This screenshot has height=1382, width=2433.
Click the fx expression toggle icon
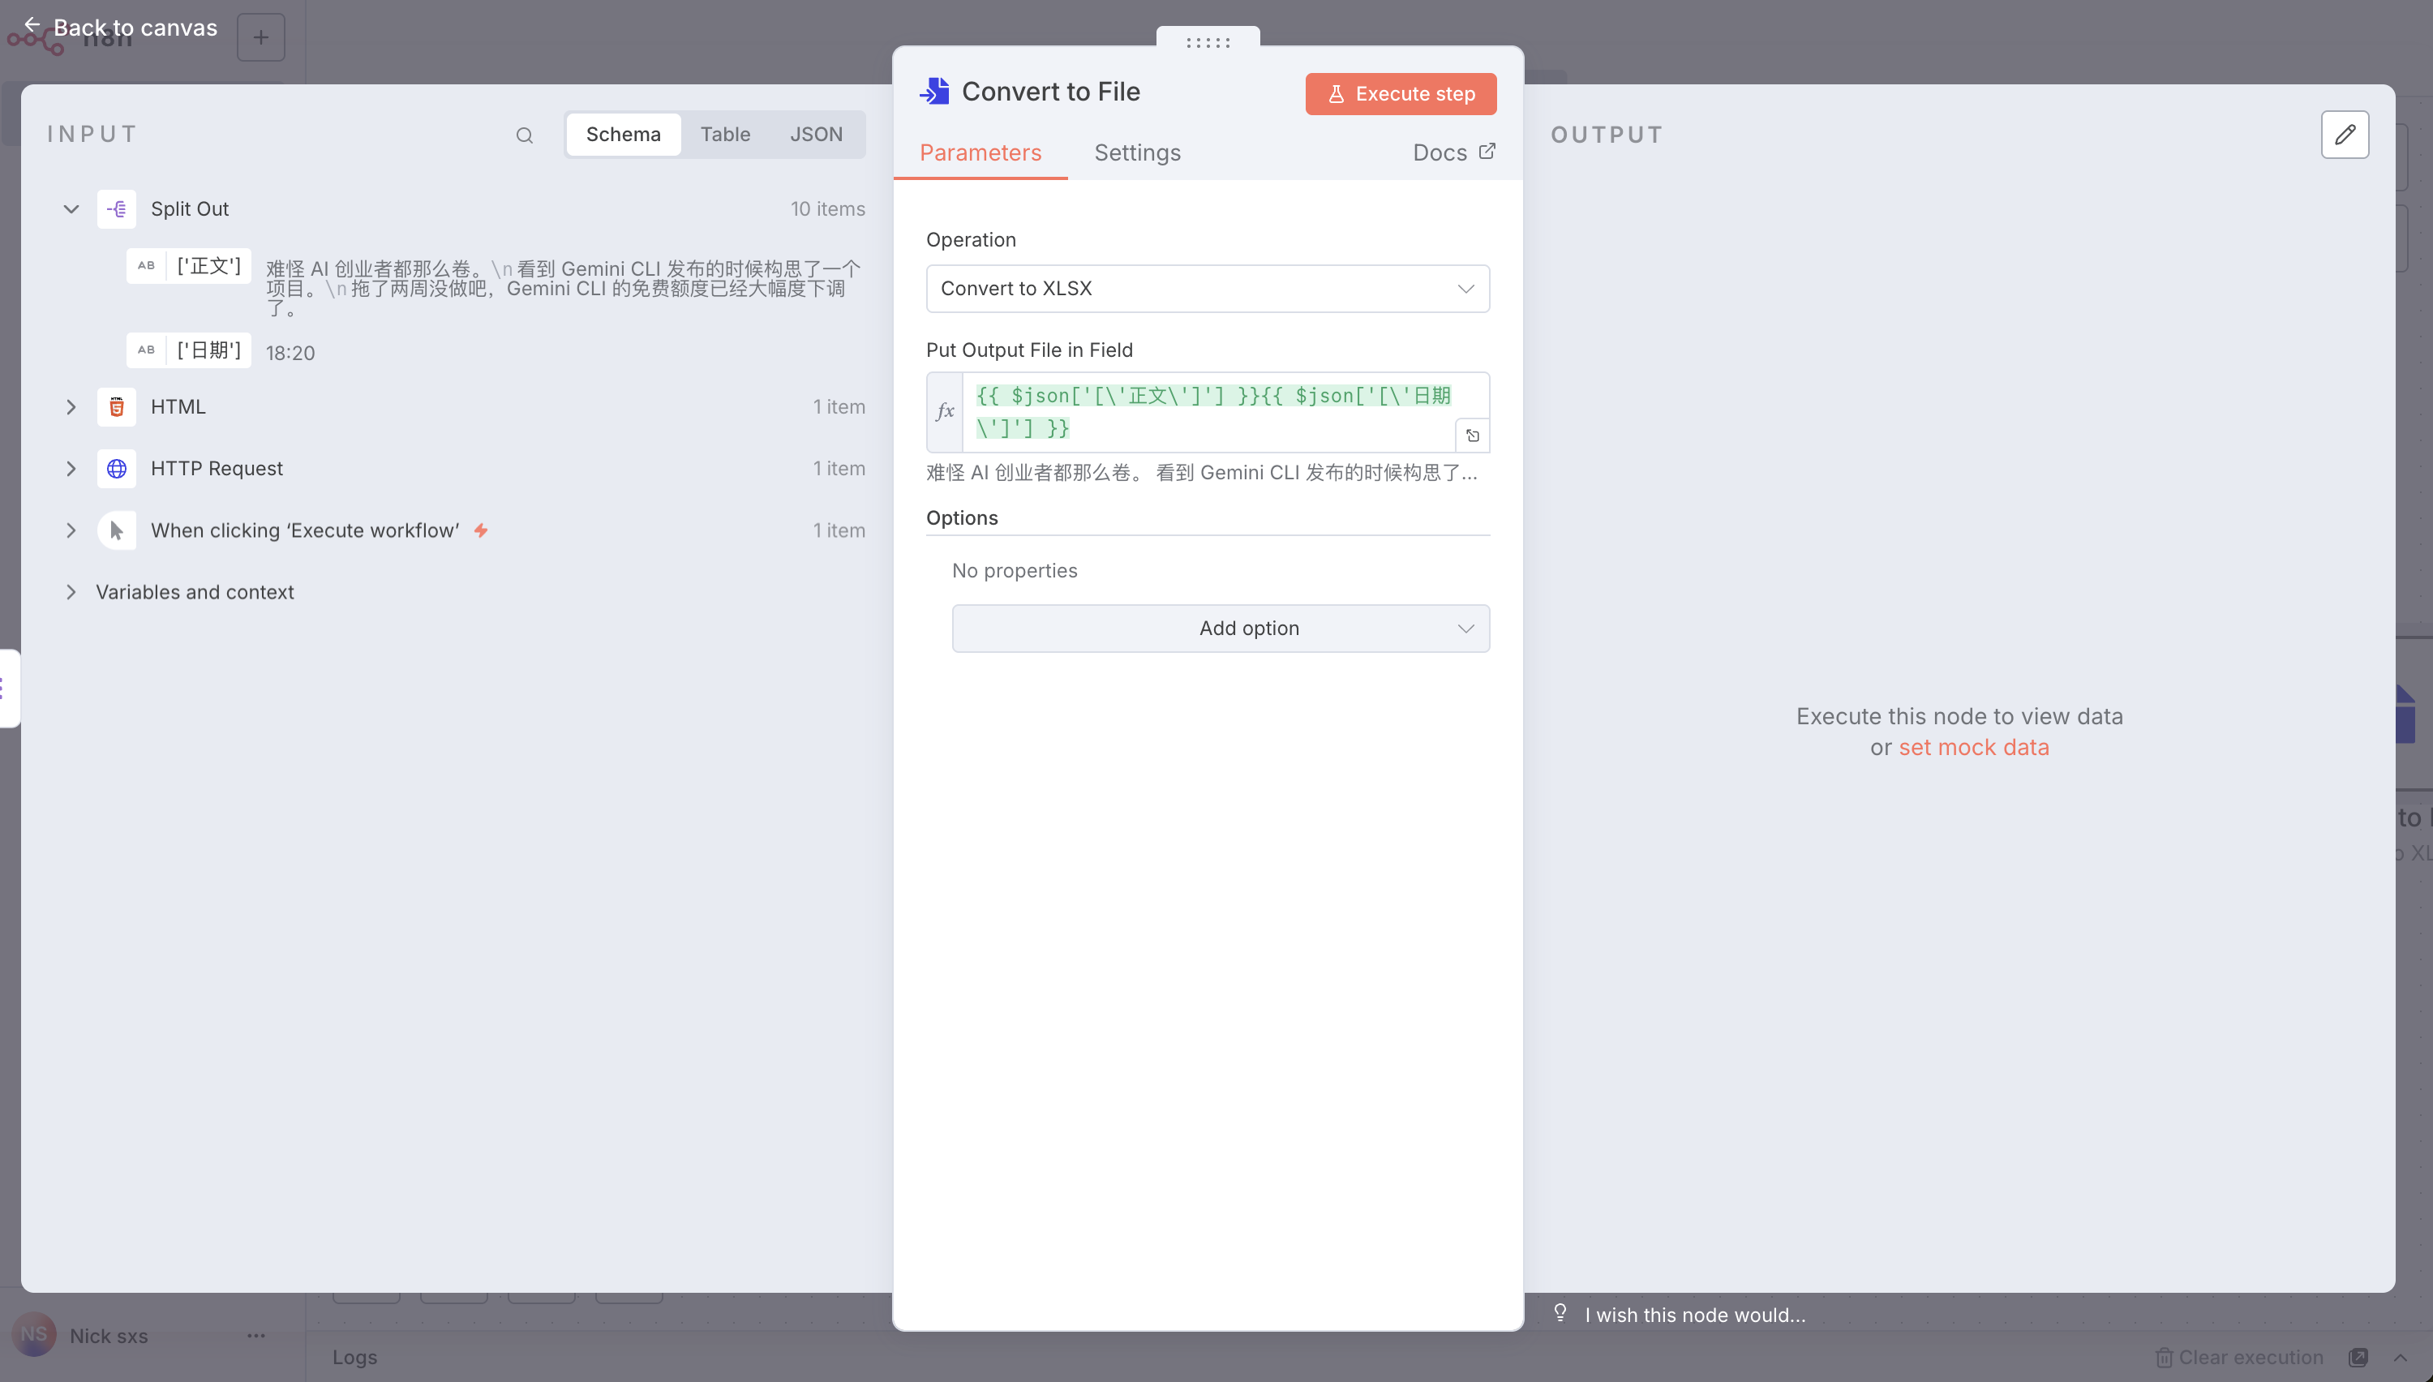tap(945, 412)
